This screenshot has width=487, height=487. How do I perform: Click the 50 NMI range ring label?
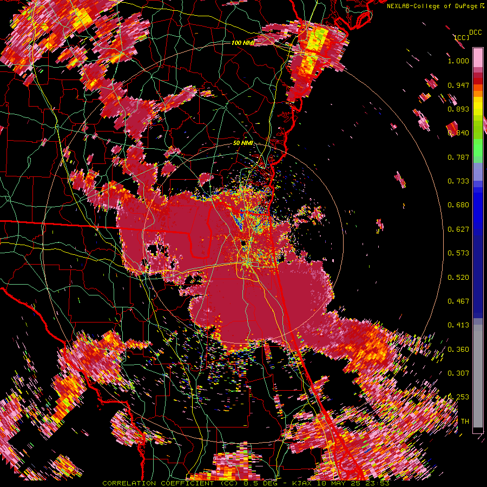tap(243, 143)
